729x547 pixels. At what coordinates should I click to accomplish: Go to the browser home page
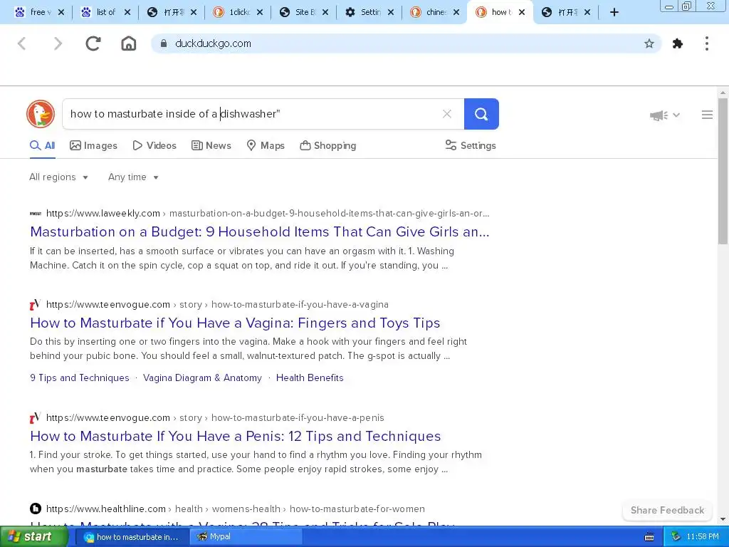tap(129, 43)
